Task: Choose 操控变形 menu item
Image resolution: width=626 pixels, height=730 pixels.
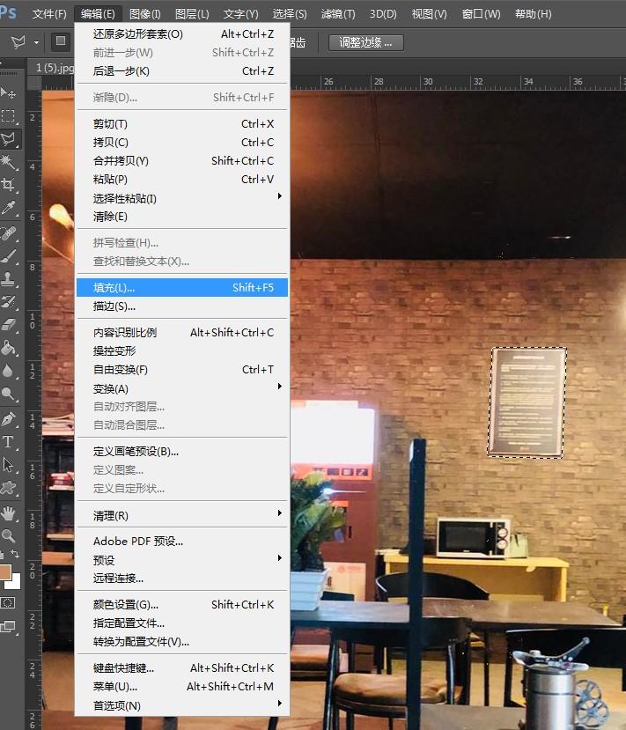Action: 182,350
